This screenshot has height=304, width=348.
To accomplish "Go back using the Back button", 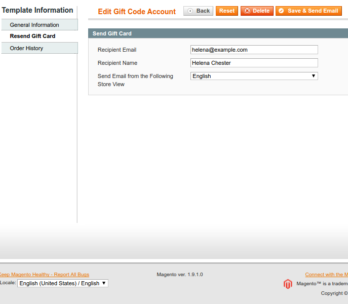I will tap(198, 11).
